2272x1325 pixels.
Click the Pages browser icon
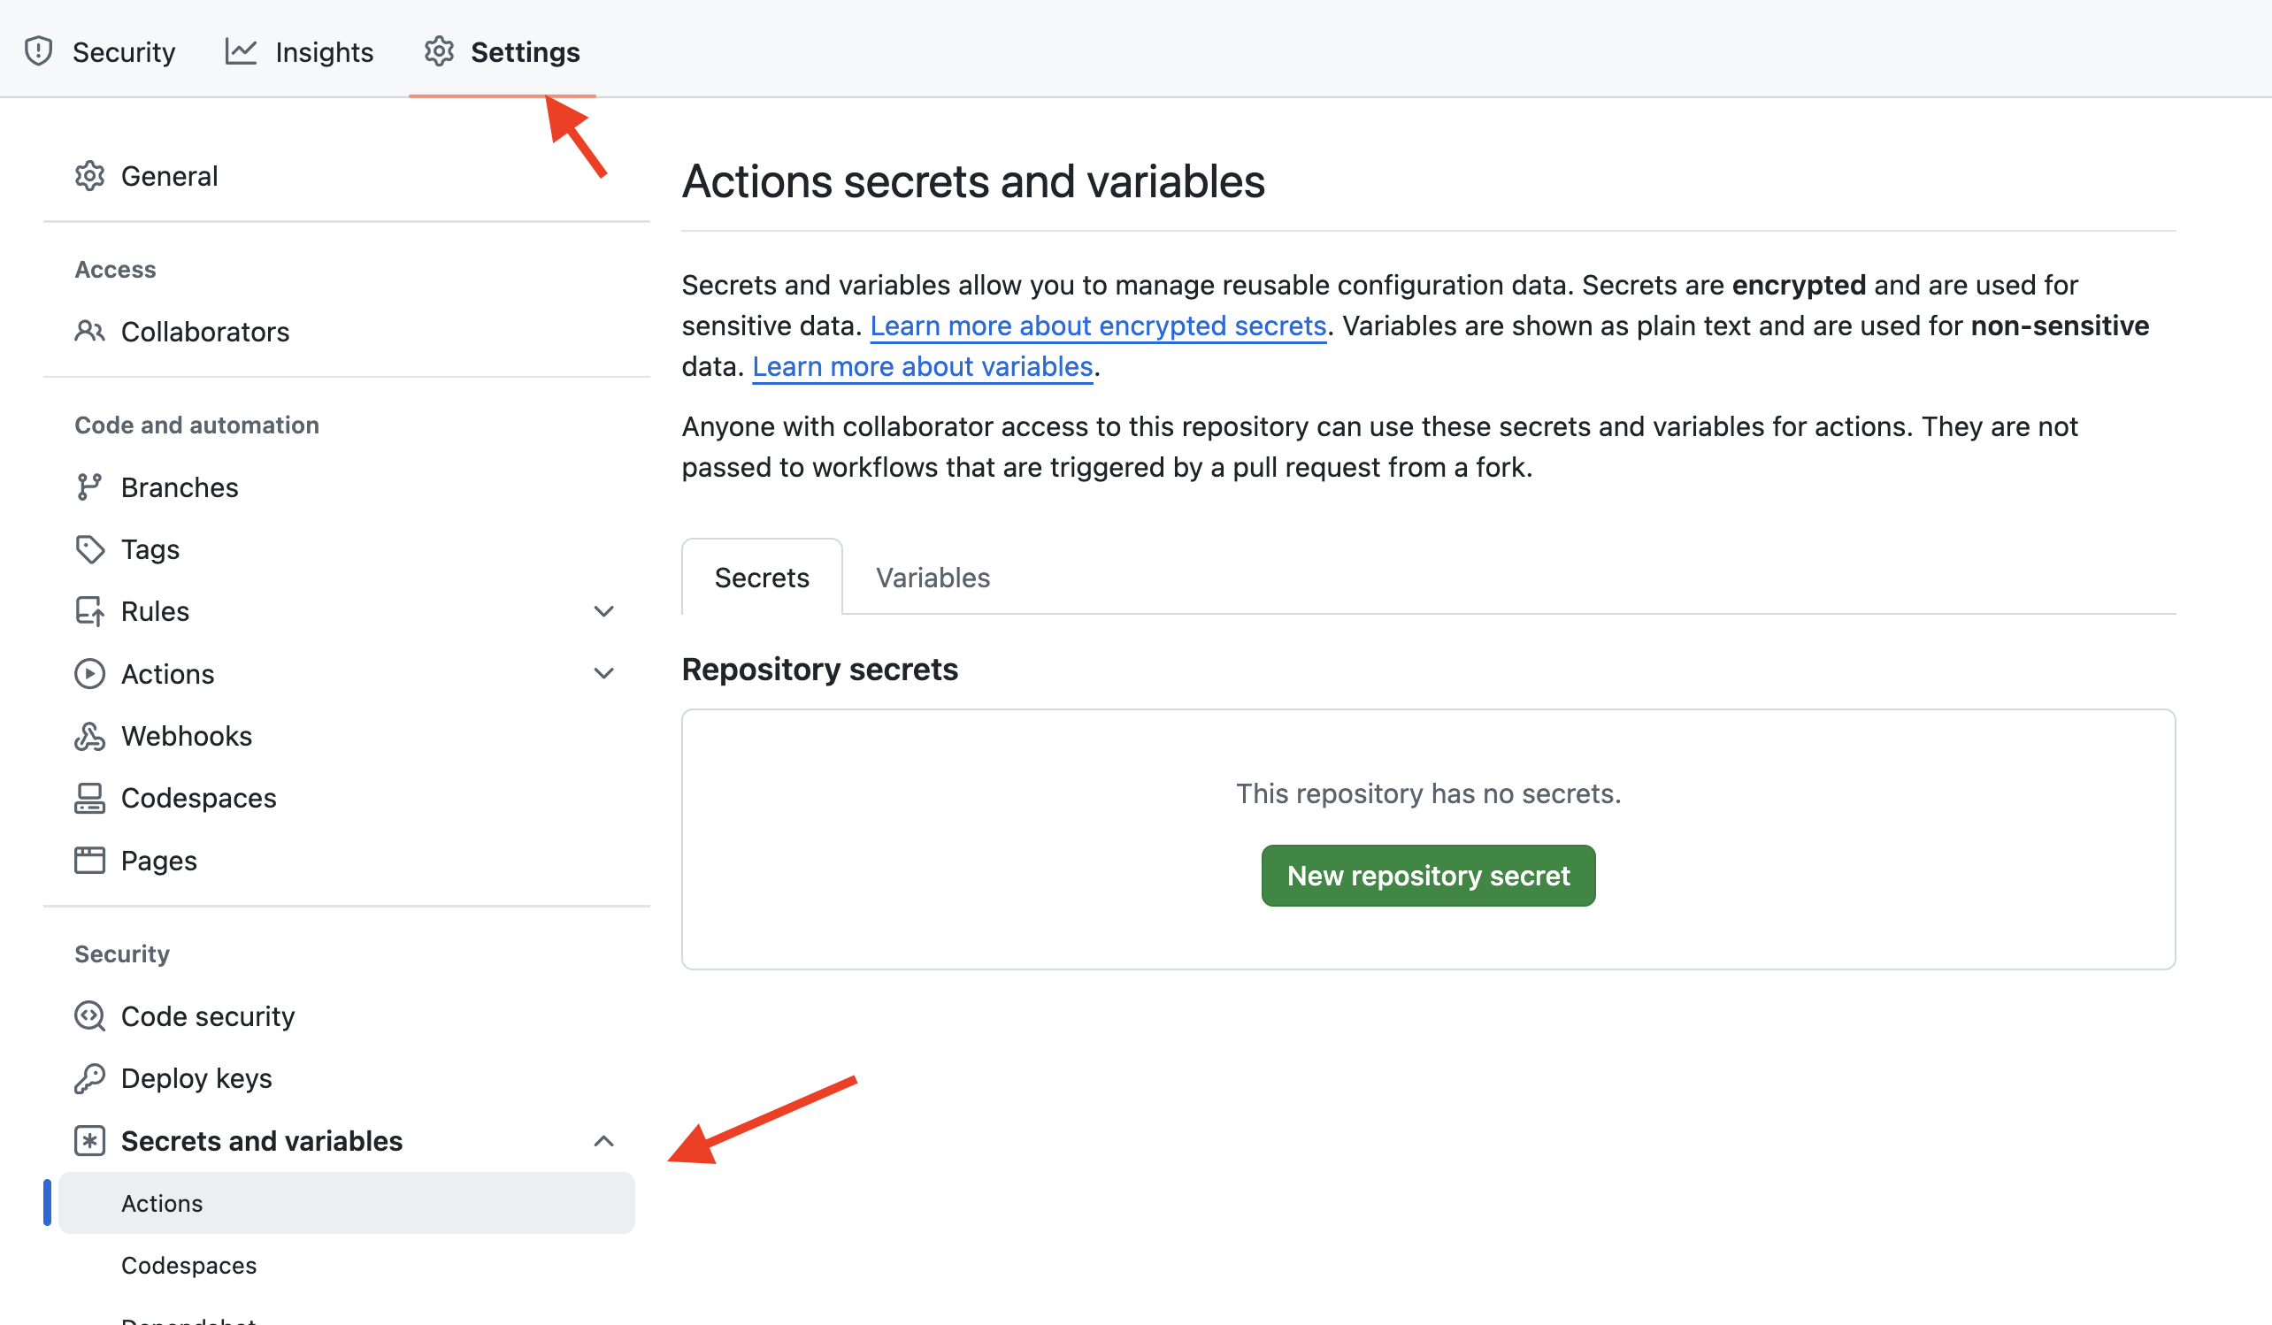point(89,860)
